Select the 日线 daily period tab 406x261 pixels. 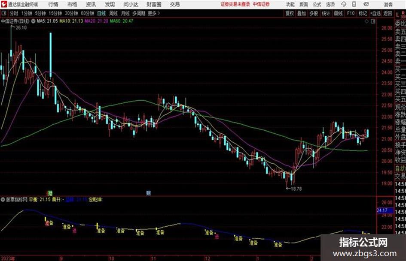[101, 13]
